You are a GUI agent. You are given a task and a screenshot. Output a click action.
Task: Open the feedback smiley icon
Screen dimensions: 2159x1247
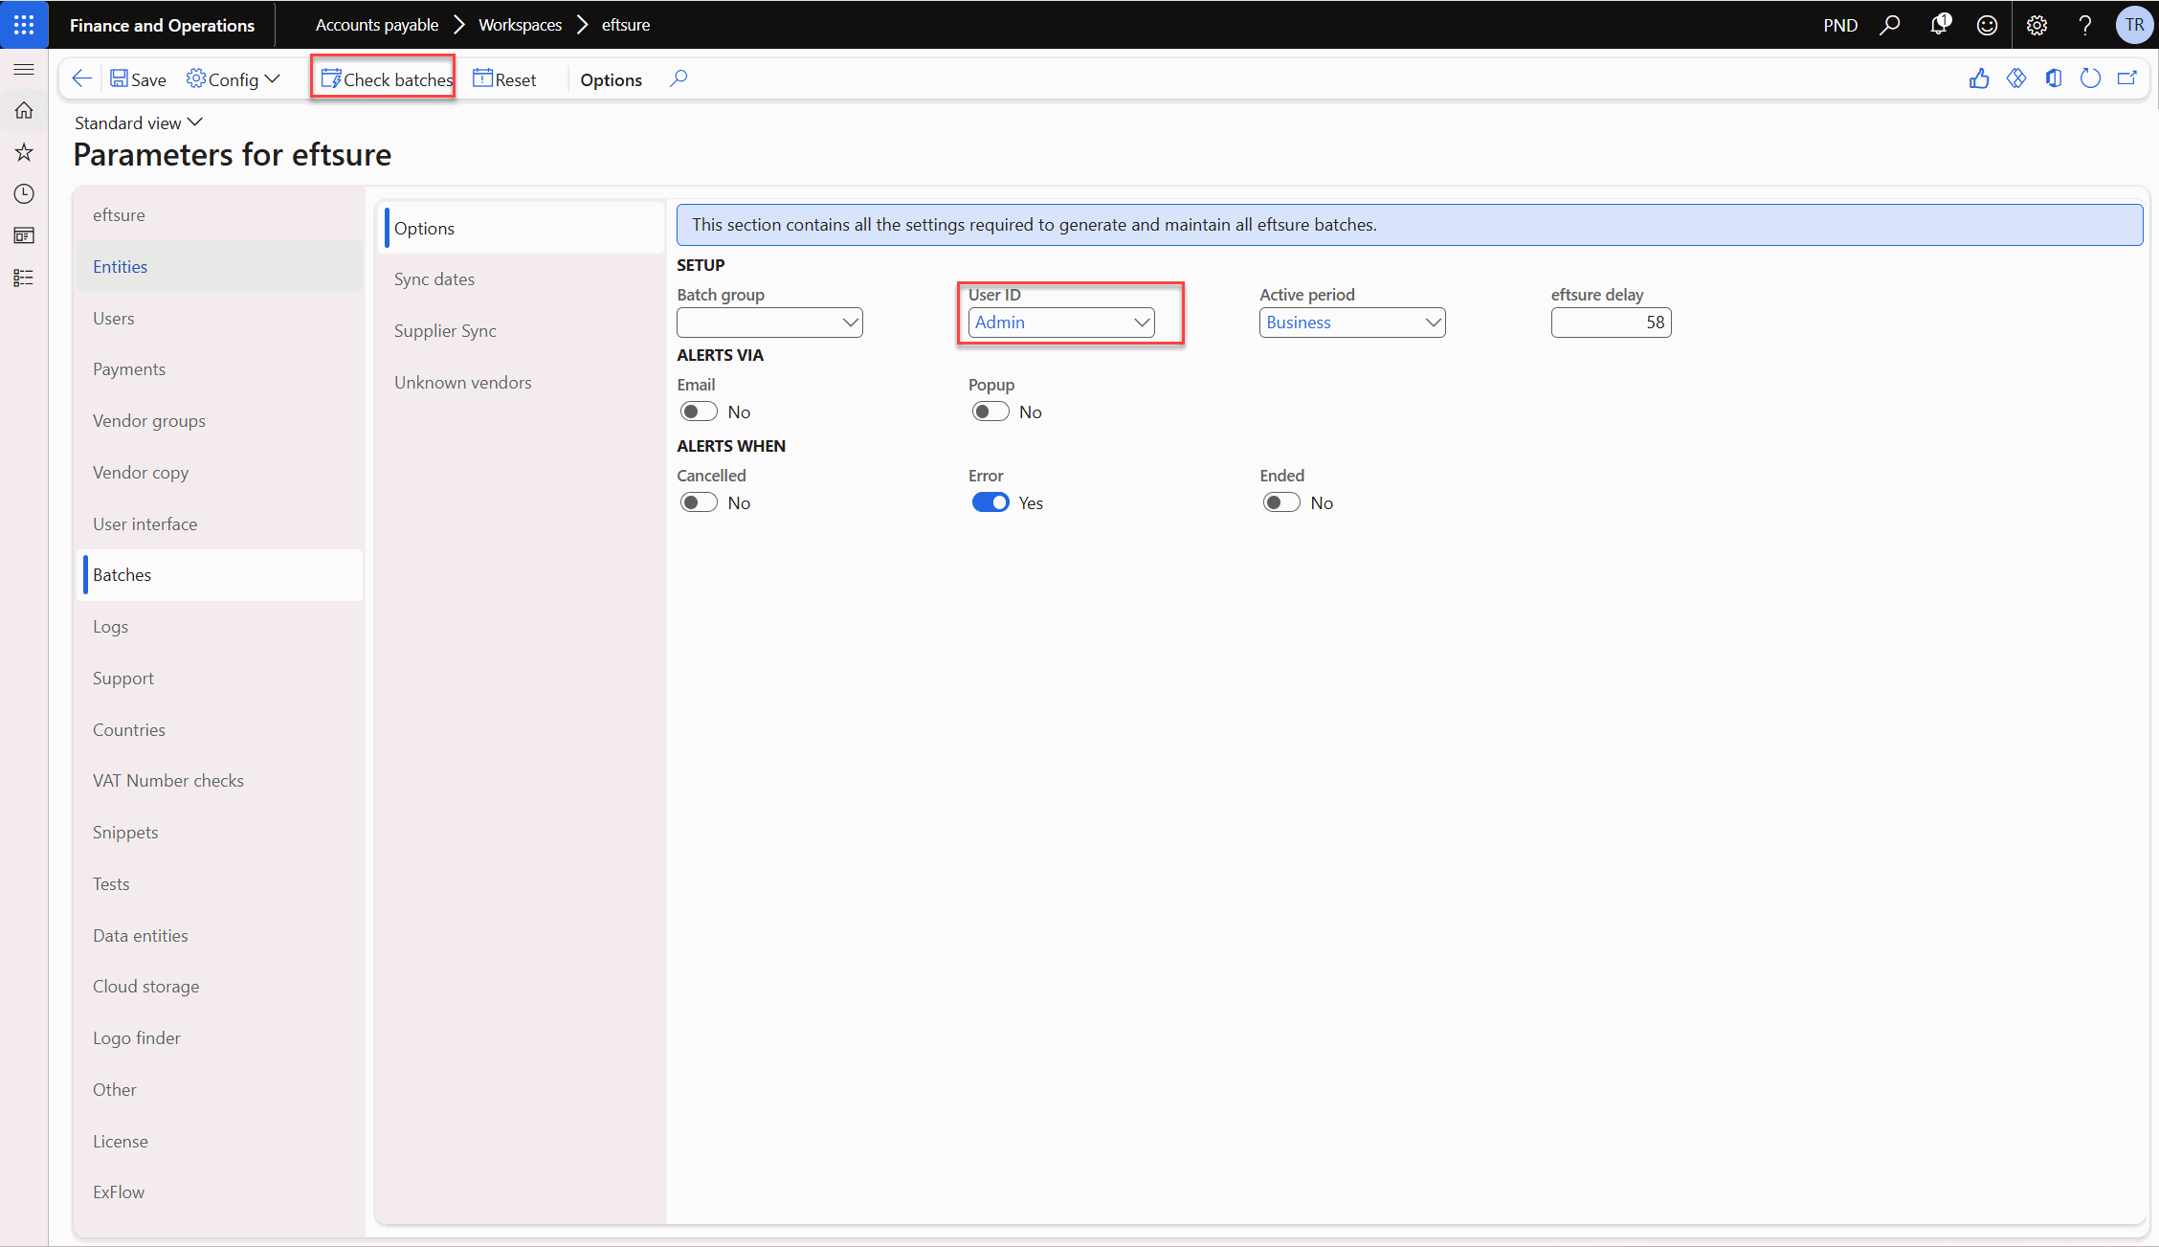click(x=1988, y=25)
